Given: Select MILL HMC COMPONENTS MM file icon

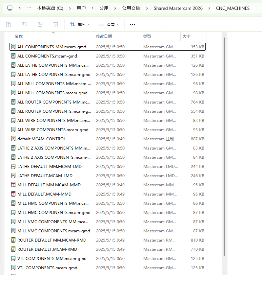Looking at the screenshot, I should click(x=13, y=203).
